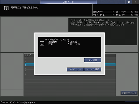Select the 印刷モード header tab

[68, 2]
